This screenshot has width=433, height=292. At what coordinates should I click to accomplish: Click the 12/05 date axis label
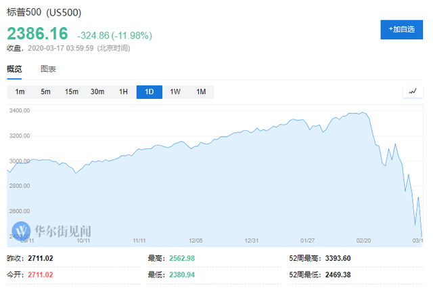pyautogui.click(x=196, y=241)
